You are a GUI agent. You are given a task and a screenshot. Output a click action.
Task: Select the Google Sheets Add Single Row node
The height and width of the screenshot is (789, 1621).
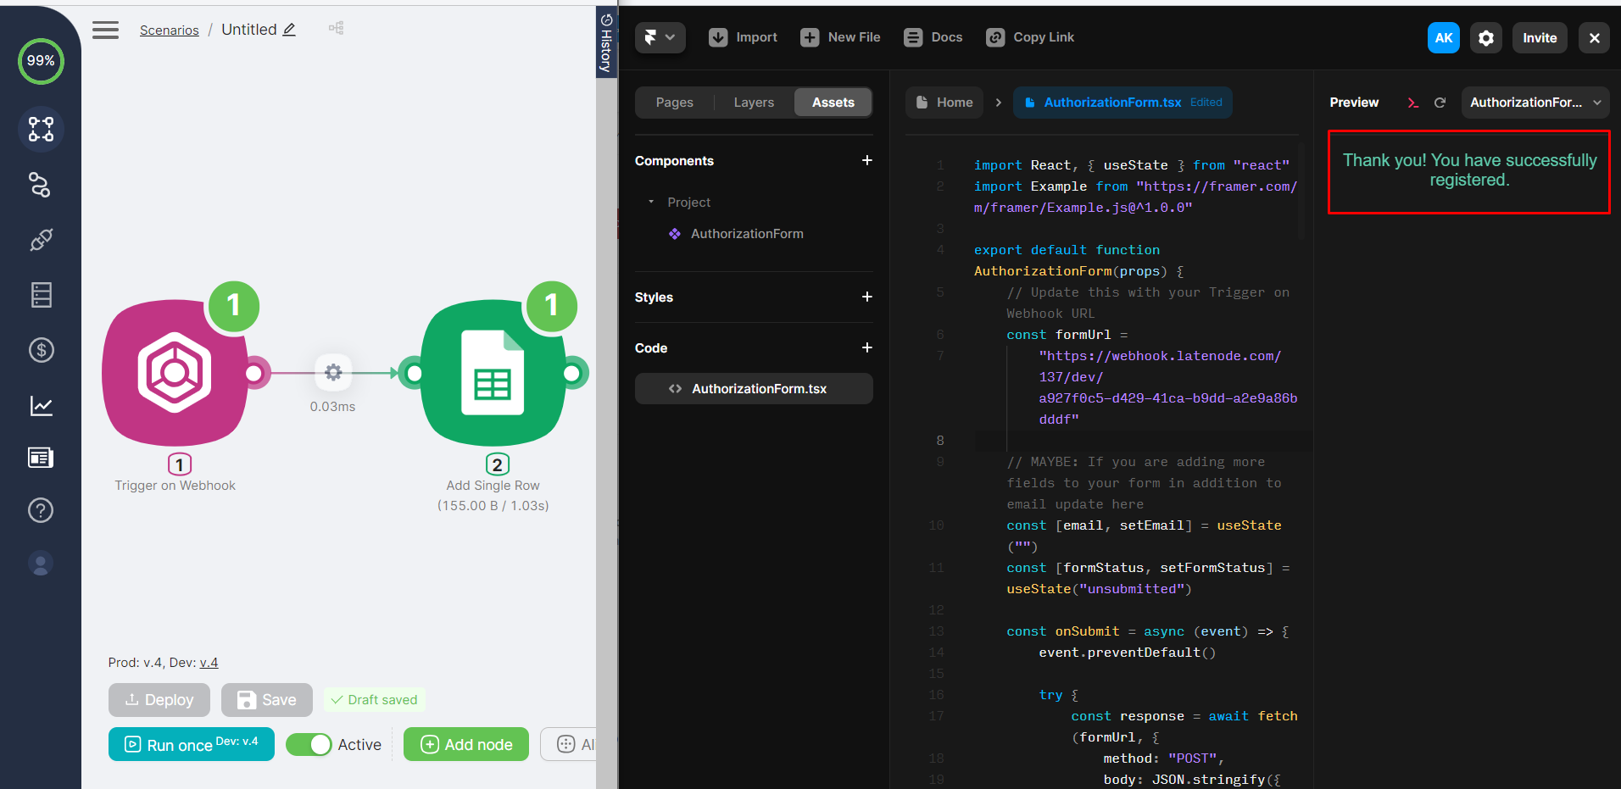coord(493,373)
